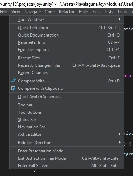Image resolution: width=133 pixels, height=176 pixels.
Task: Expand the Active Editor submenu arrow
Action: [120, 134]
